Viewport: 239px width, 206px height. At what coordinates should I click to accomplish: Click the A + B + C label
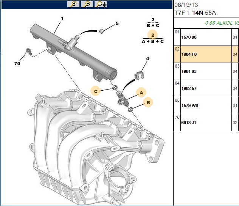[x=153, y=41]
